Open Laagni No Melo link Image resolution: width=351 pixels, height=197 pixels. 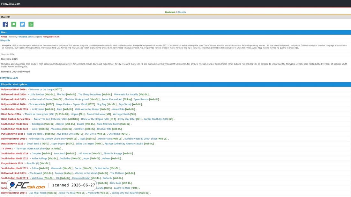pos(122,188)
